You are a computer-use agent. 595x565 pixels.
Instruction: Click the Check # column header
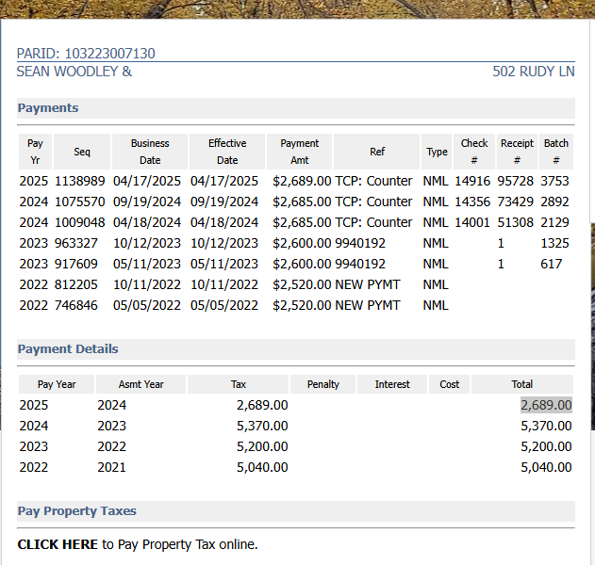pos(474,152)
